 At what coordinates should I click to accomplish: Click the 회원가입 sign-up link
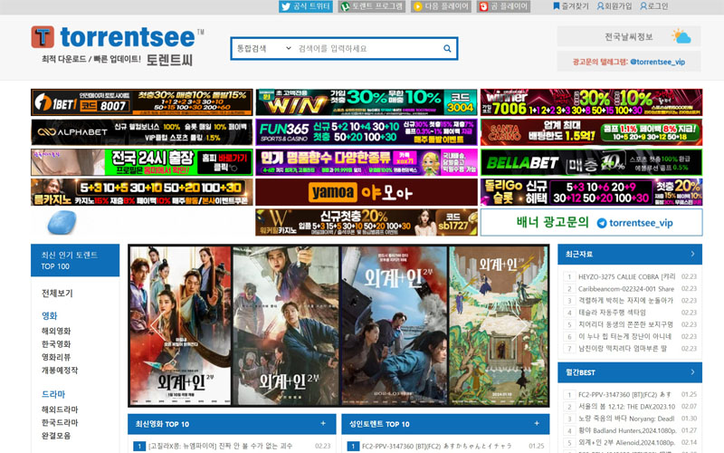(614, 6)
